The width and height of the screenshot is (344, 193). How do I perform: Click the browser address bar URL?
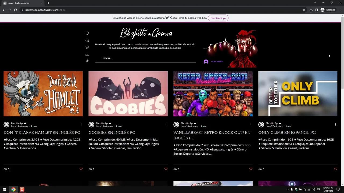45,10
